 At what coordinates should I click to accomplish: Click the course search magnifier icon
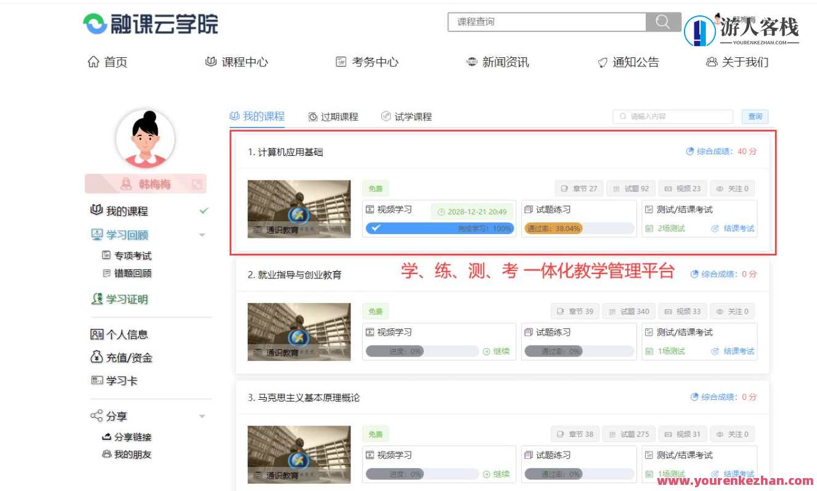[663, 22]
